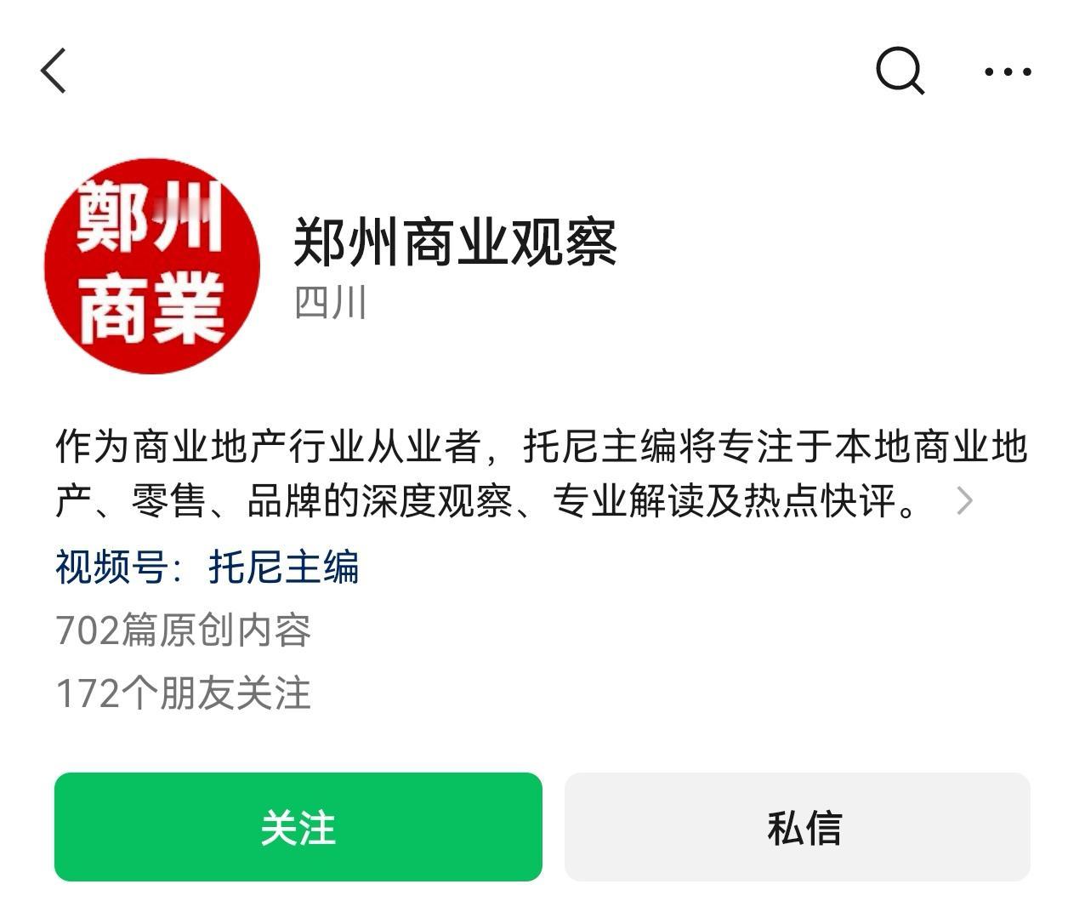
Task: Tap the 702 article count number
Action: click(87, 630)
